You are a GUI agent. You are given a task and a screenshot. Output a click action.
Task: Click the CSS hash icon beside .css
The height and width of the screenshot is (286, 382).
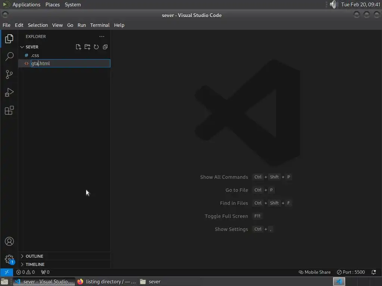(x=26, y=55)
